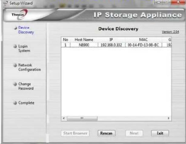
Task: Click the horizontal scrollbar right arrow
Action: (x=168, y=118)
